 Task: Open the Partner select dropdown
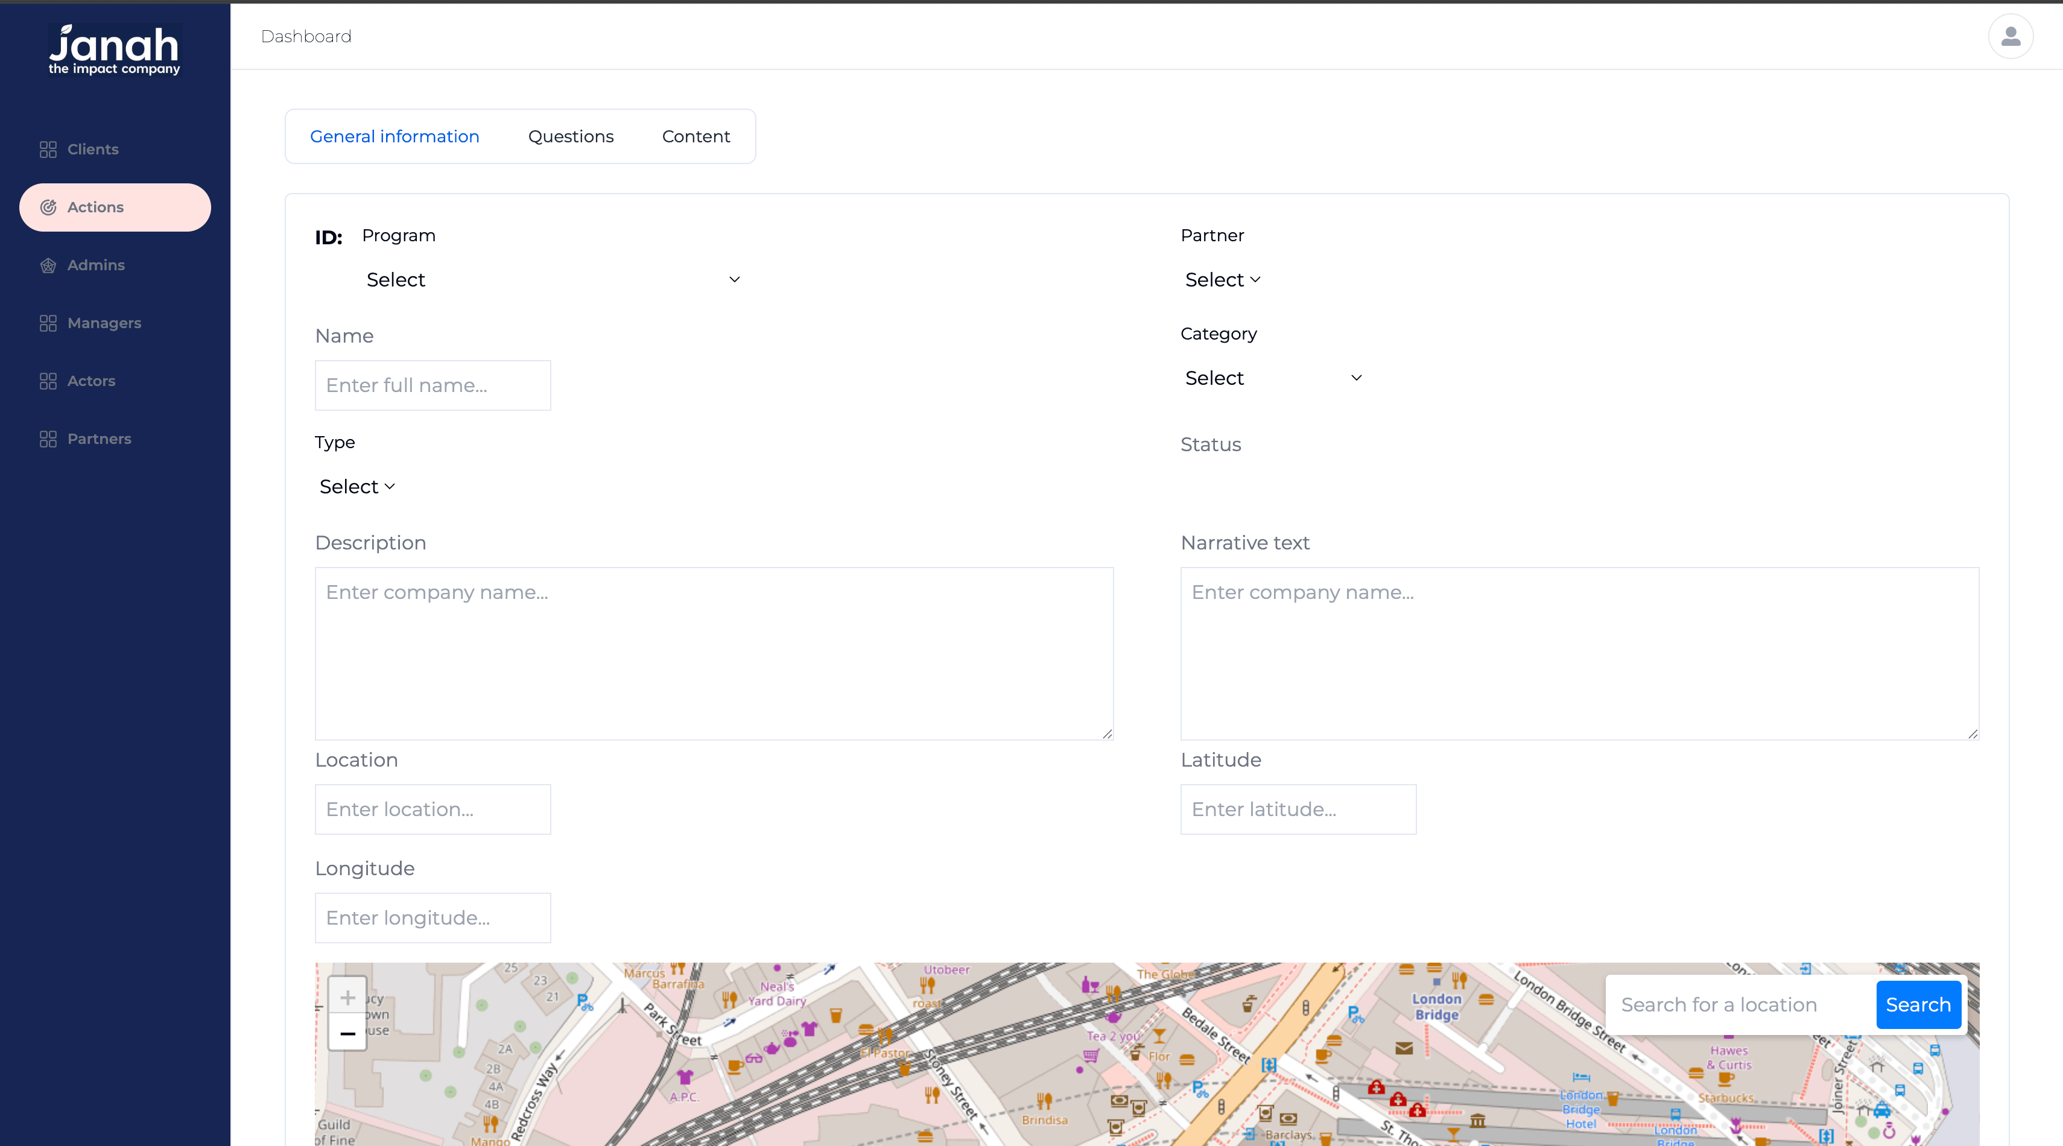coord(1222,279)
